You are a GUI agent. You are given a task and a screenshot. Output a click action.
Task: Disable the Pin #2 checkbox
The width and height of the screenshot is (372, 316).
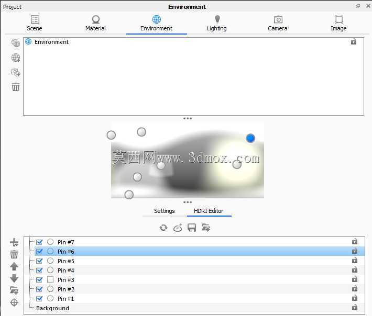39,289
